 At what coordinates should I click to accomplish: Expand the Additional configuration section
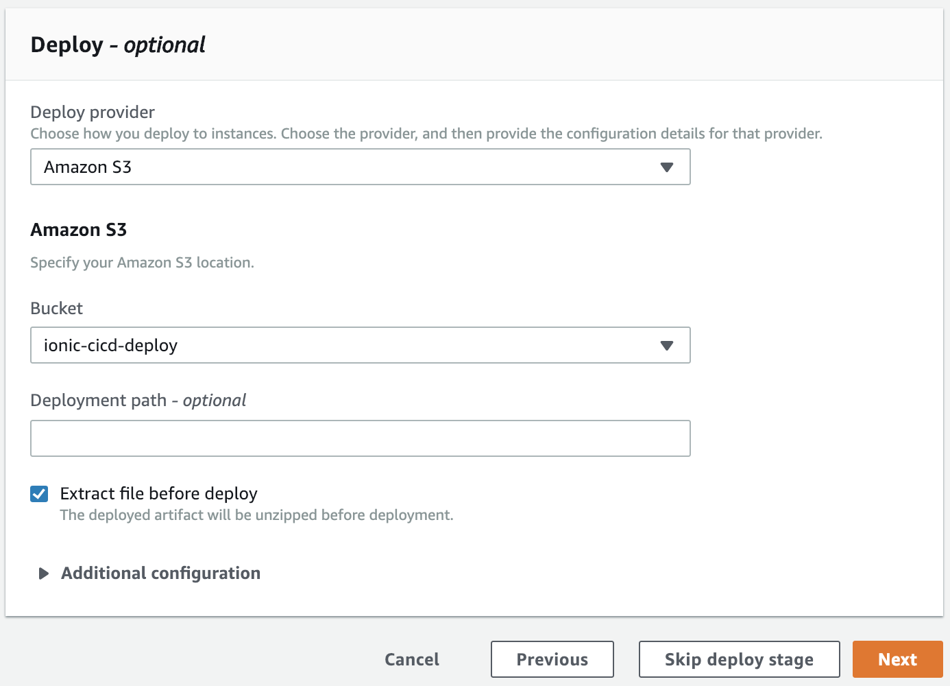(160, 573)
